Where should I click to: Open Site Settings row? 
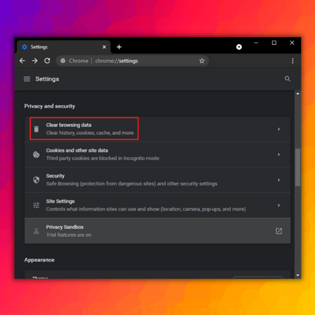point(157,205)
